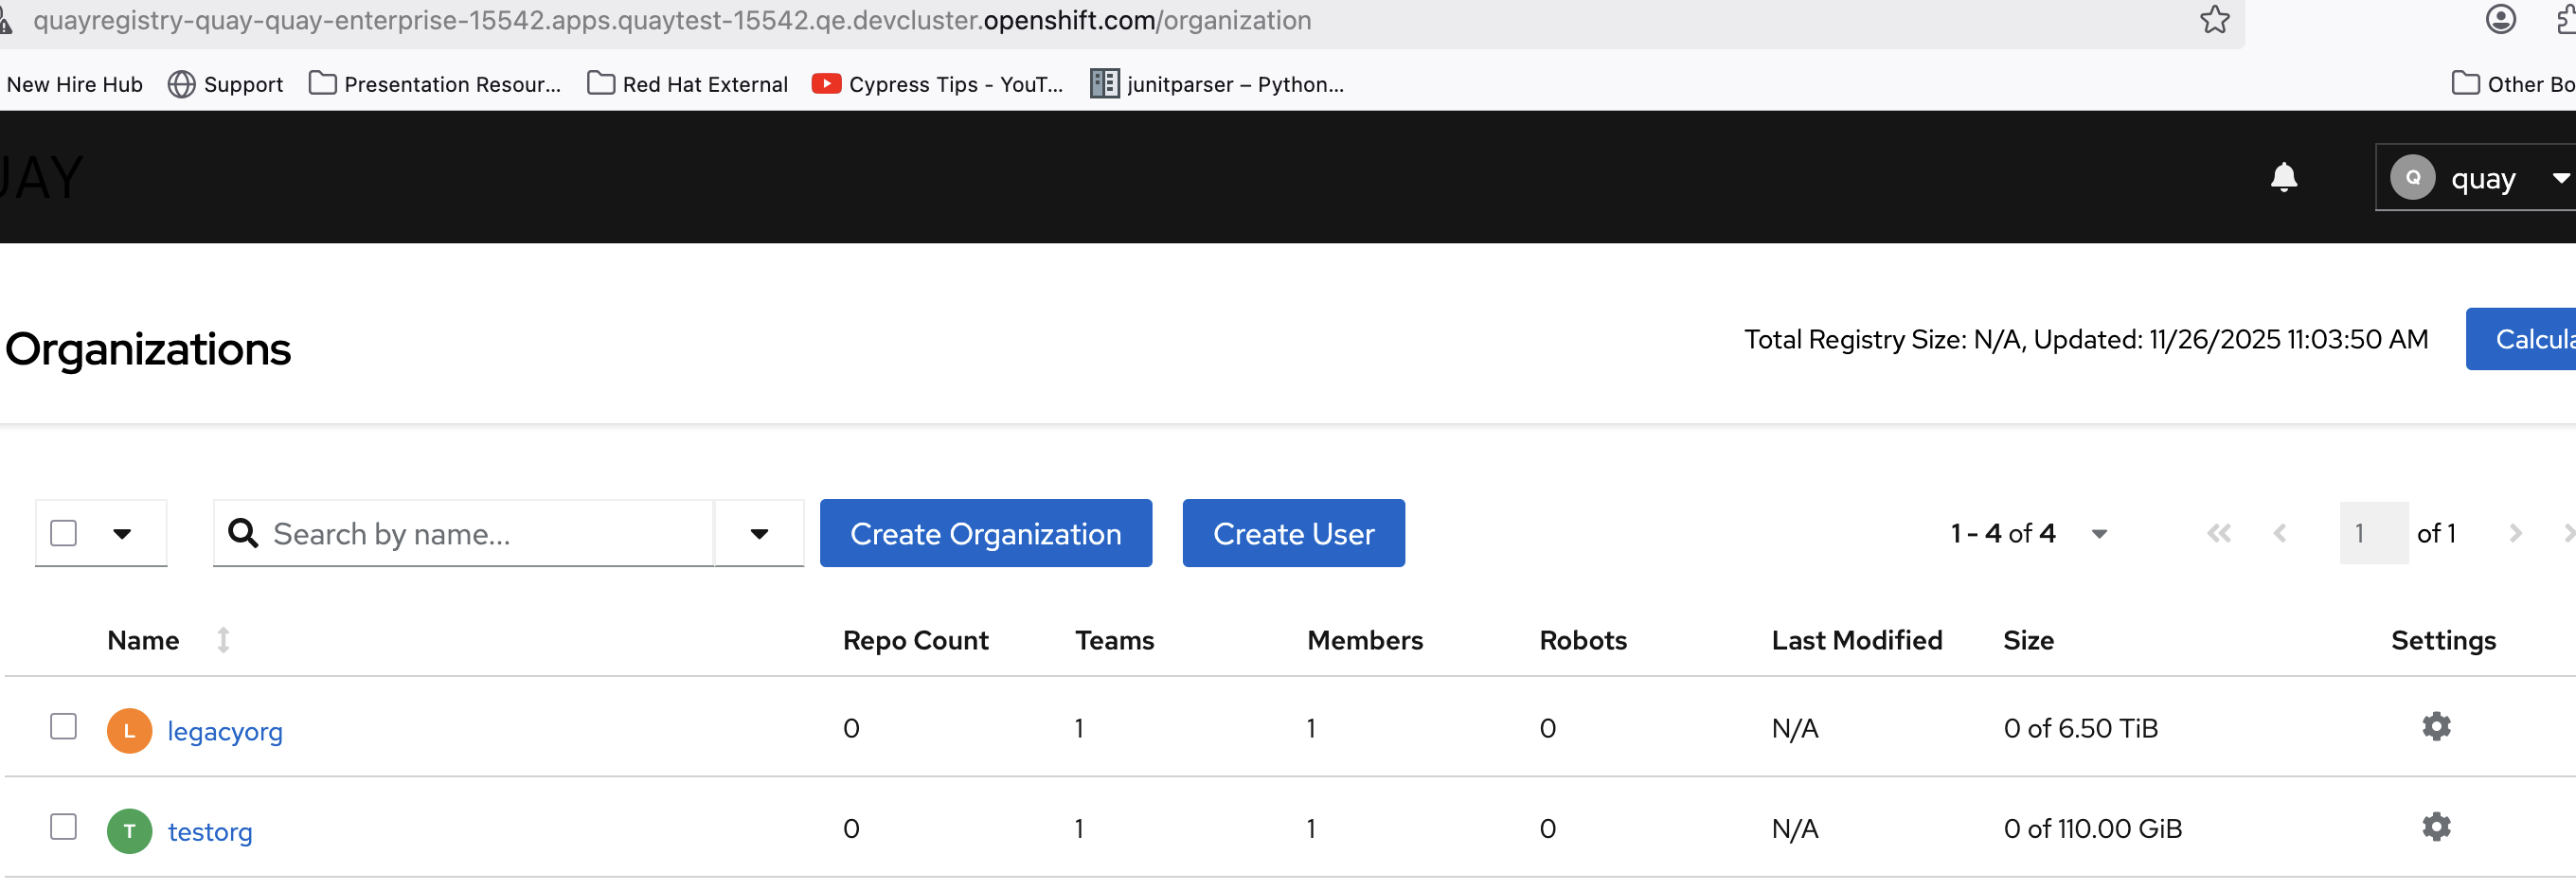
Task: Open the Red Hat External bookmark folder
Action: (688, 84)
